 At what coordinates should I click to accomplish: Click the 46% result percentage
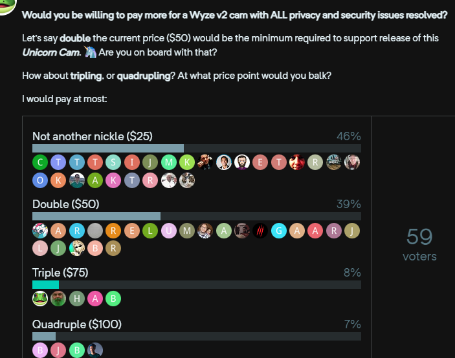[x=348, y=136]
